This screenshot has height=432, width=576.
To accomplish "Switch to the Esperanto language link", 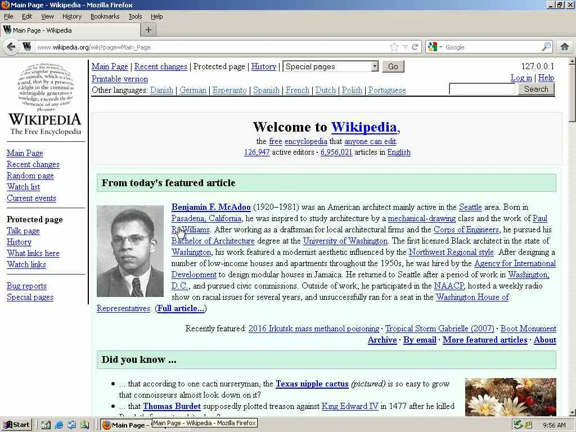I will tap(229, 90).
